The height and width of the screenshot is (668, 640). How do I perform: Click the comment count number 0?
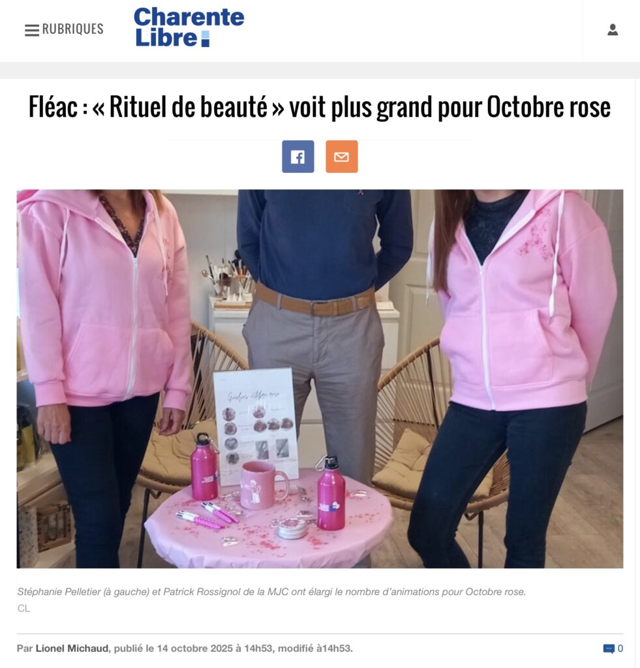(x=620, y=648)
